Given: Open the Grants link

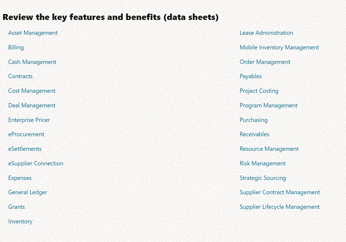Looking at the screenshot, I should pos(17,207).
